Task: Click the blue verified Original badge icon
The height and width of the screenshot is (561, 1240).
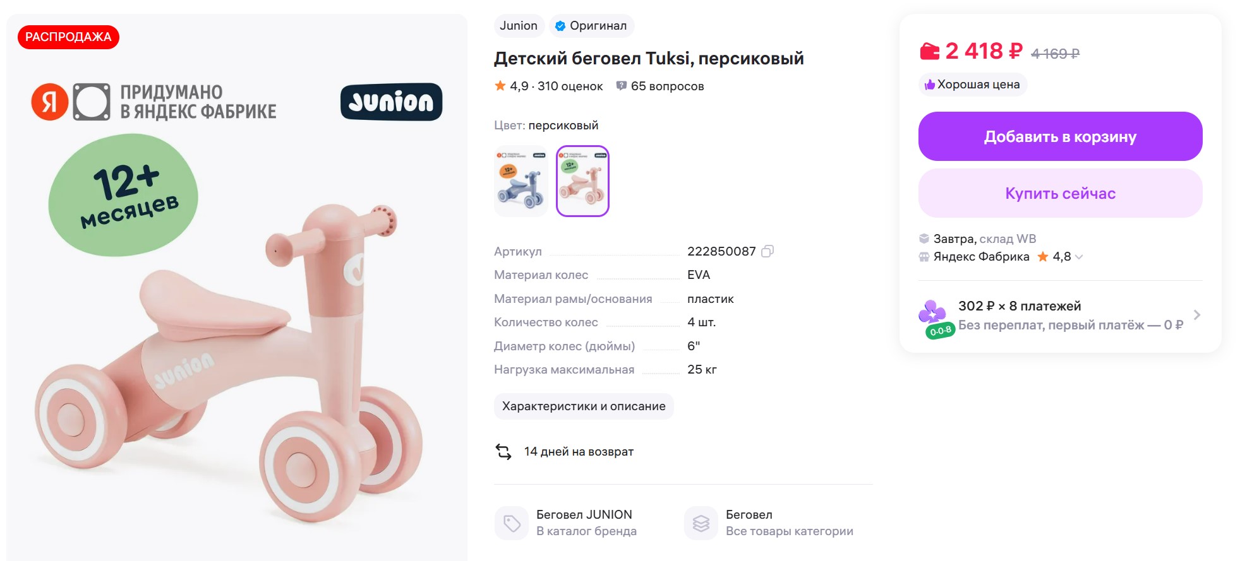Action: click(x=560, y=26)
